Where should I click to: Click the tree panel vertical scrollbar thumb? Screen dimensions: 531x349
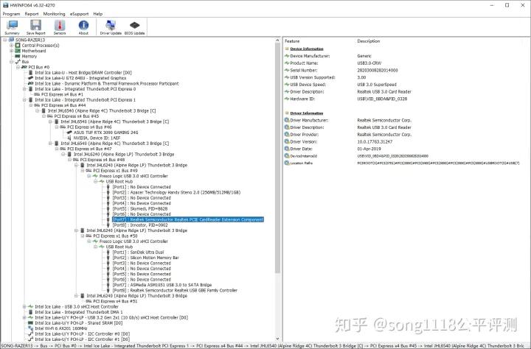pos(278,158)
